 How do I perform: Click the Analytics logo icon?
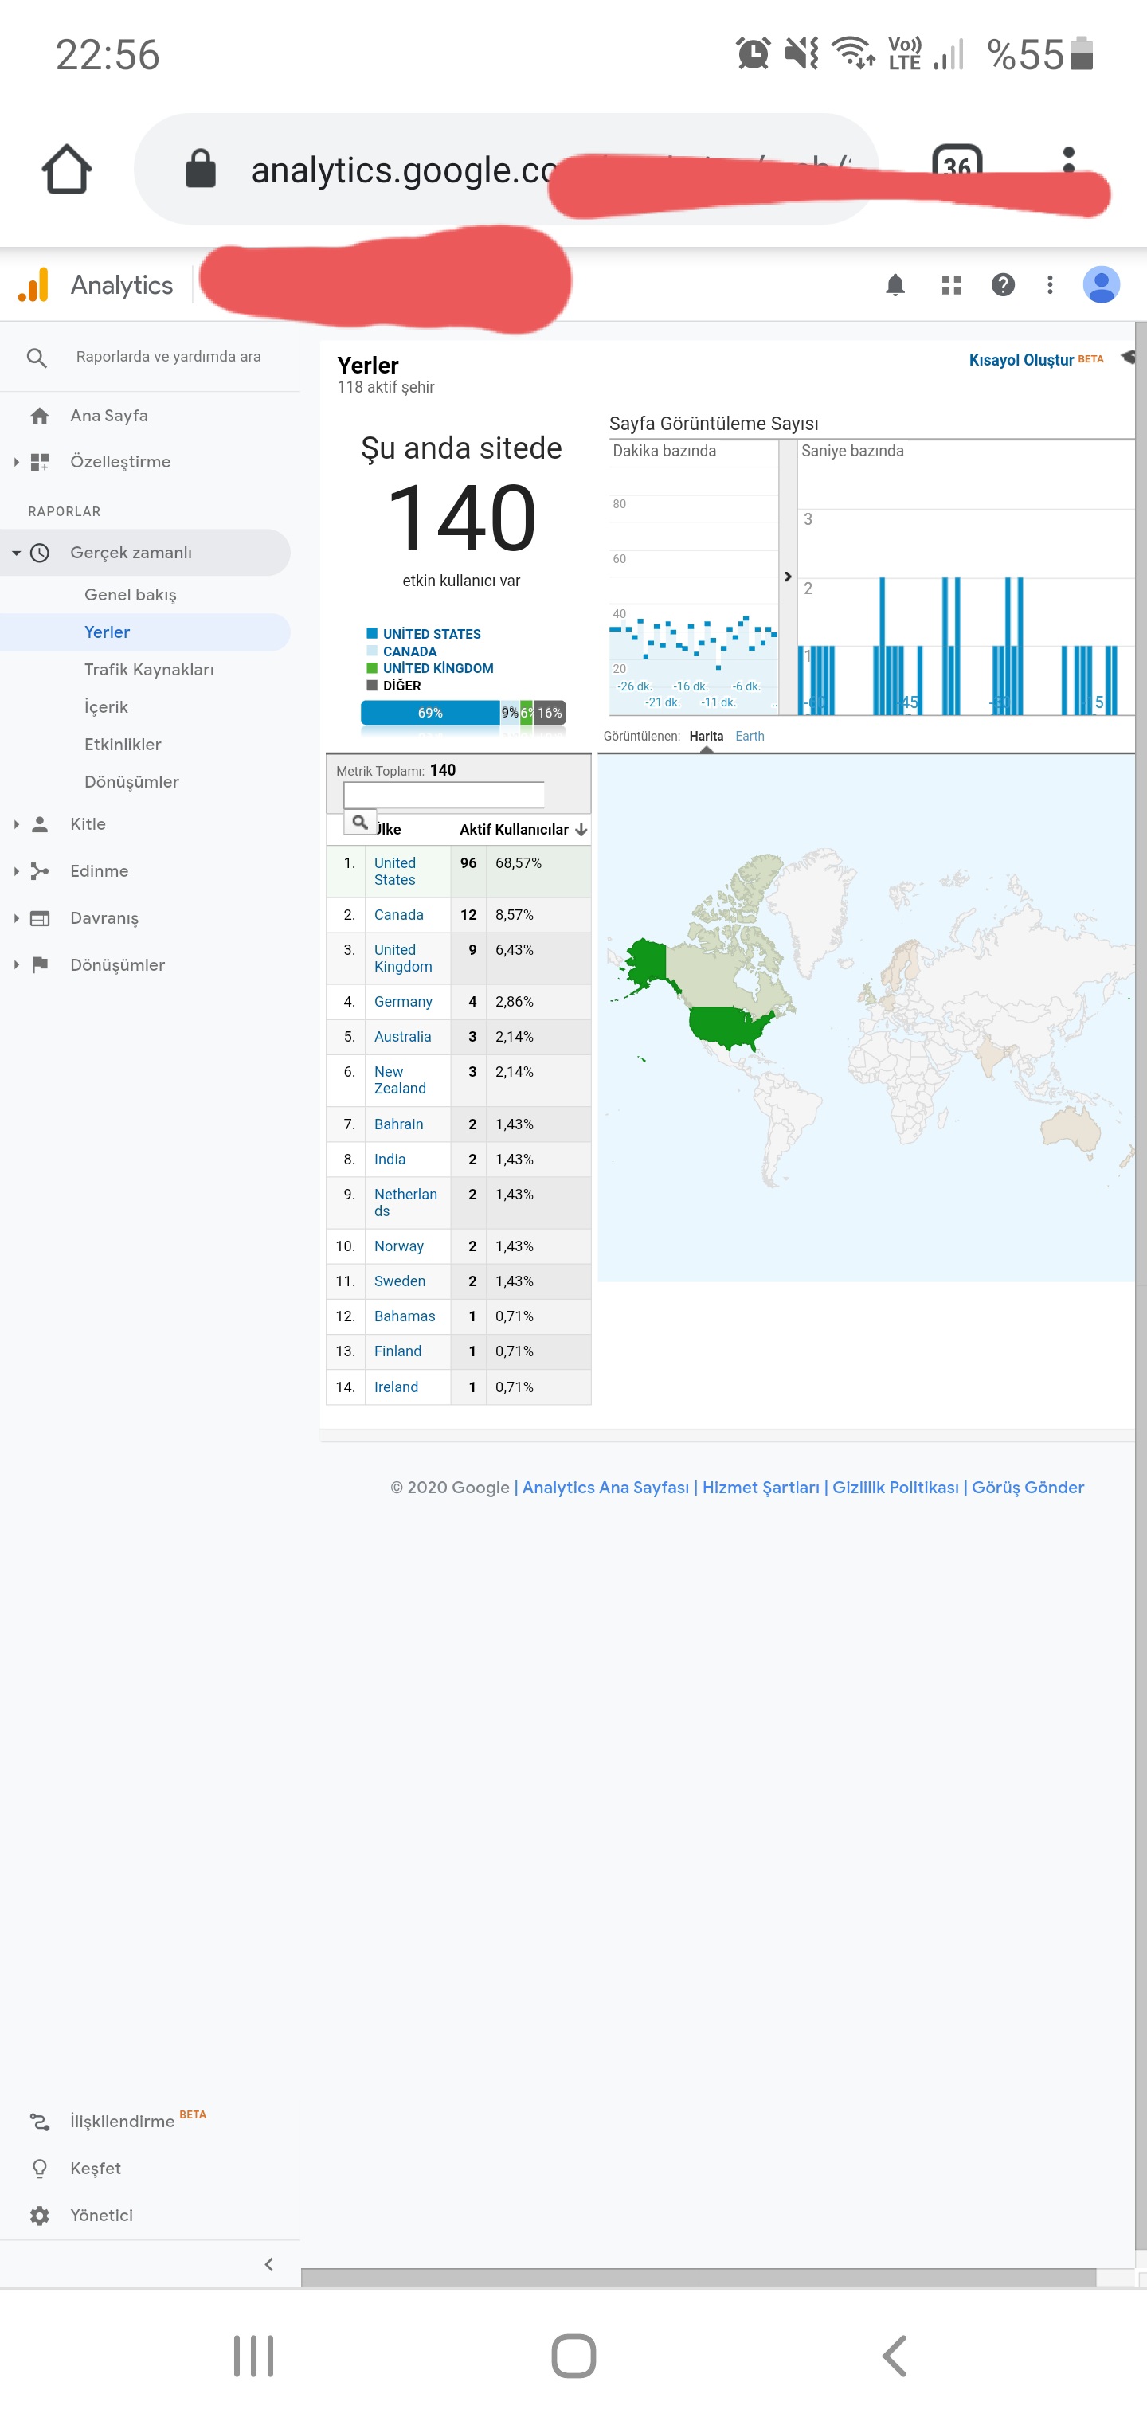tap(33, 285)
